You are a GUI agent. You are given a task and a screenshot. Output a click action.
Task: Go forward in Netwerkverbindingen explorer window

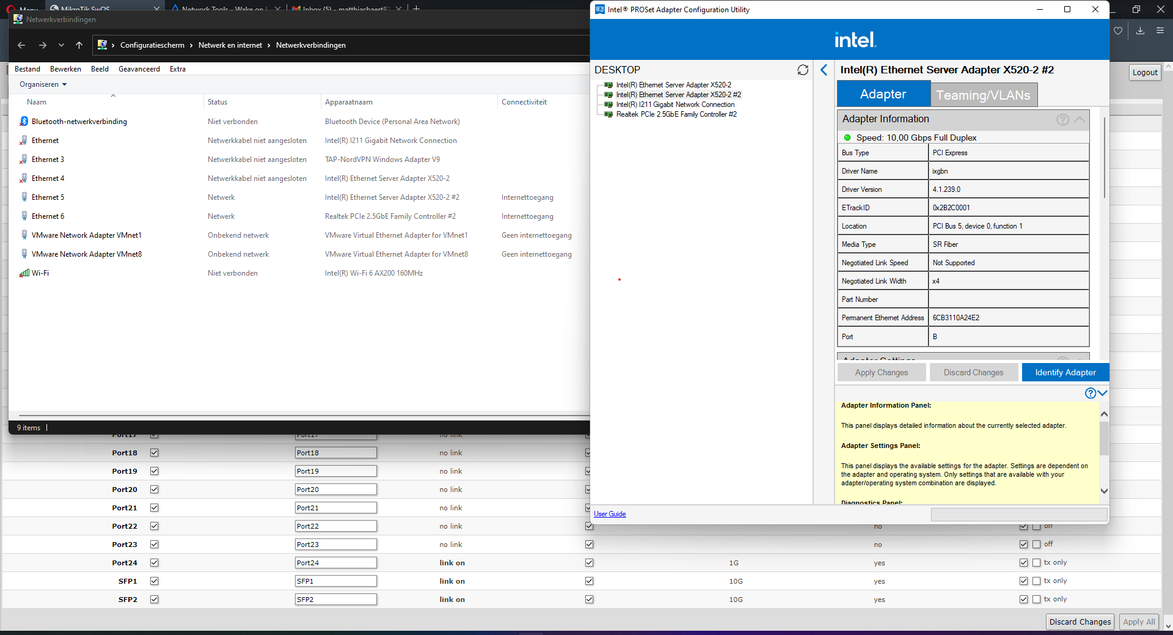[42, 45]
